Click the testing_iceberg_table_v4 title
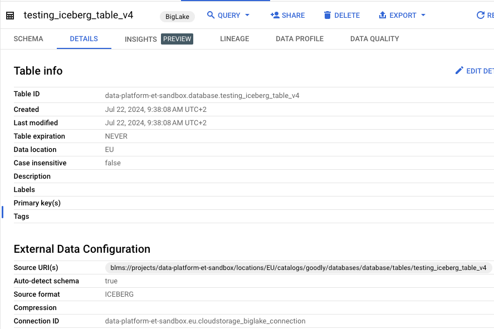The width and height of the screenshot is (494, 329). (x=79, y=15)
